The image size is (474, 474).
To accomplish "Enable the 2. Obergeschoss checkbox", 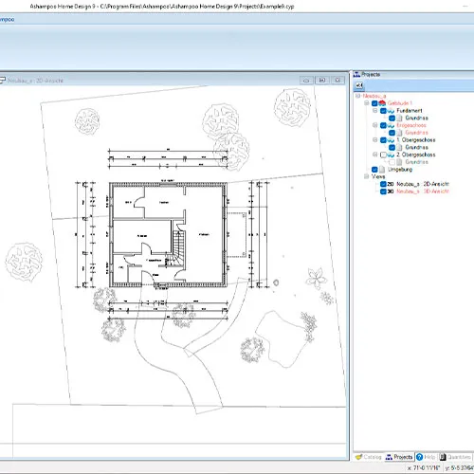I will (x=383, y=155).
